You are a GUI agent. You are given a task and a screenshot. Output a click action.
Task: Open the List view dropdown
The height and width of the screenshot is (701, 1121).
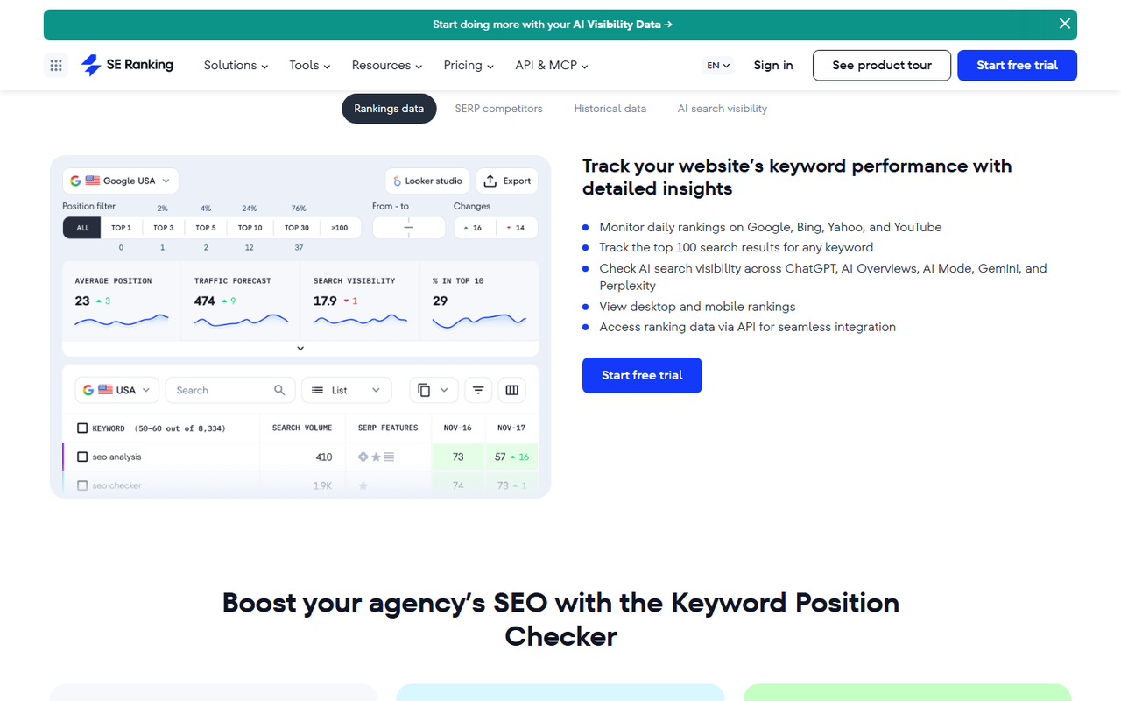tap(346, 390)
